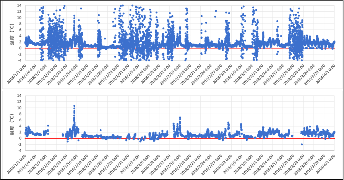Viewport: 344px width, 180px height.
Task: Select the 2018/1/1 0:00 label under bottom chart
Action: click(x=16, y=162)
